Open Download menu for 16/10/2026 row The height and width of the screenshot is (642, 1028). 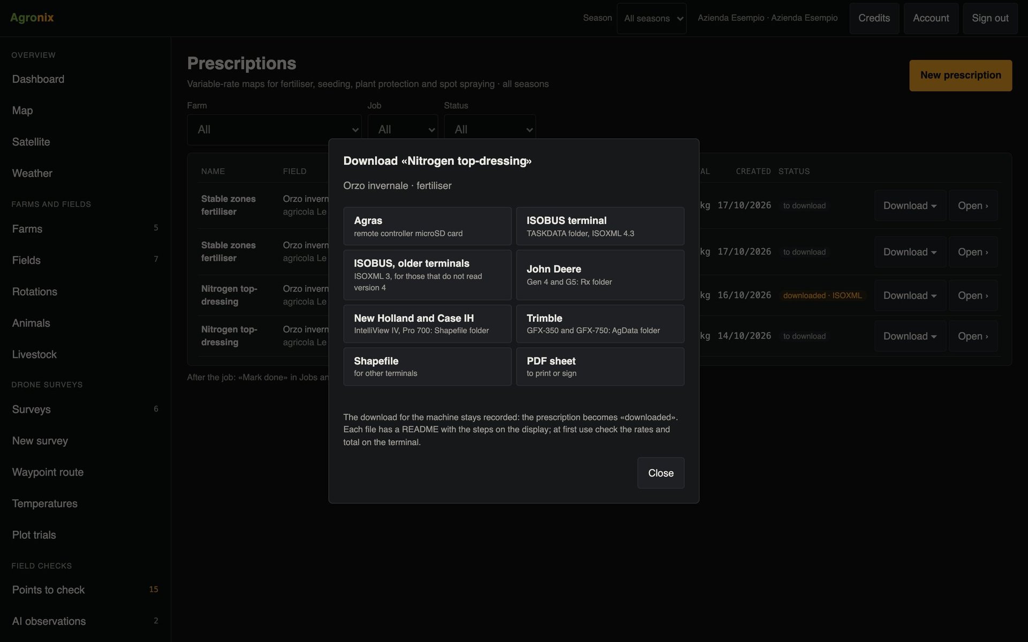(910, 295)
